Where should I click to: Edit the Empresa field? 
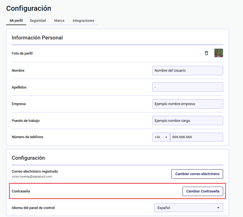click(x=187, y=104)
